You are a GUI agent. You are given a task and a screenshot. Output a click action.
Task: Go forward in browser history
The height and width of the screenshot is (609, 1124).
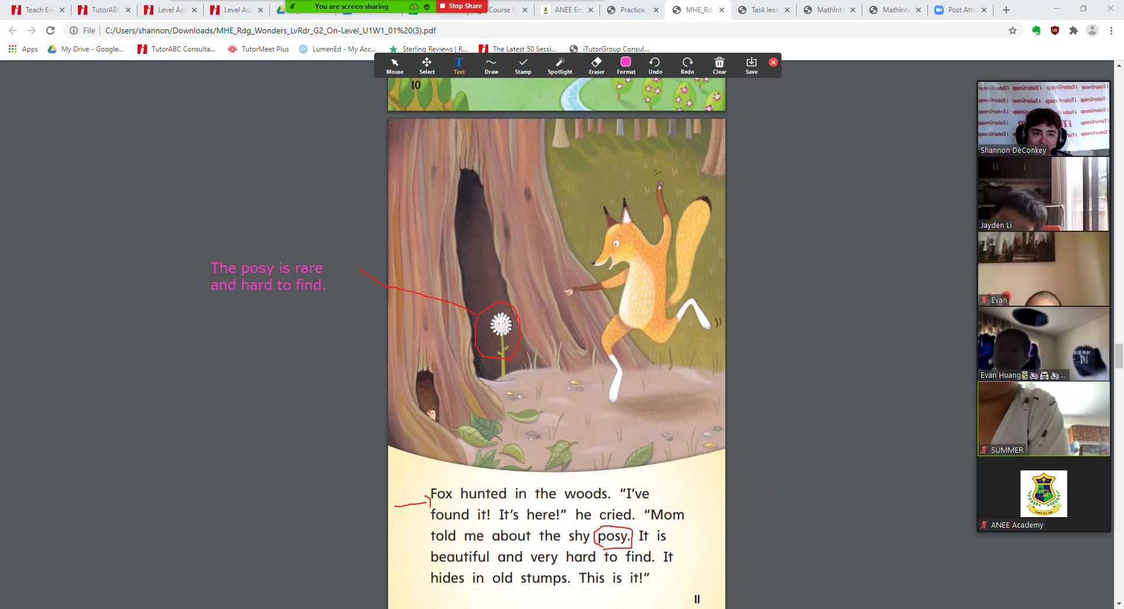(x=32, y=30)
